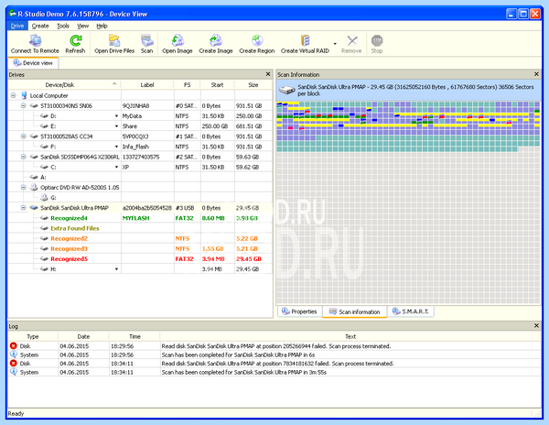Open the dropdown arrow for volume H:
This screenshot has height=425, width=549.
tap(116, 269)
